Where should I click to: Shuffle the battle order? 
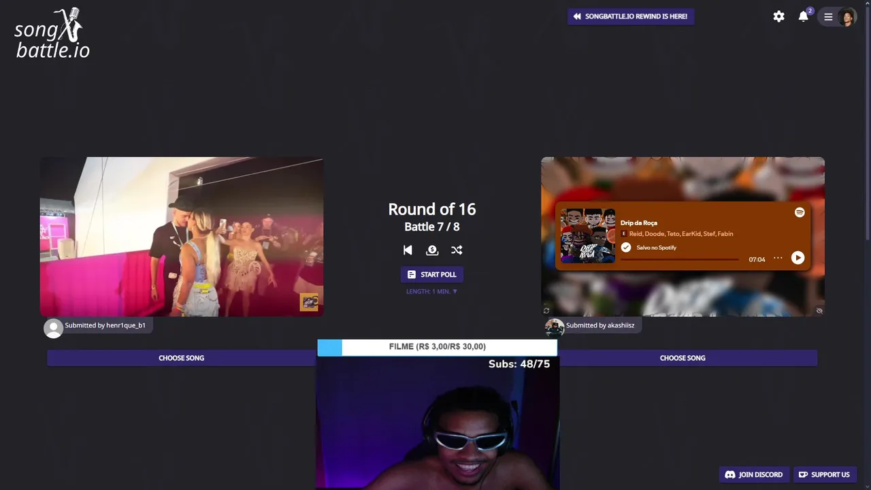[457, 250]
